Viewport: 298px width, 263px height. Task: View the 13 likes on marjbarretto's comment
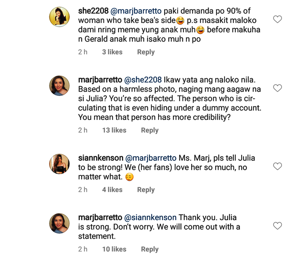click(x=114, y=130)
